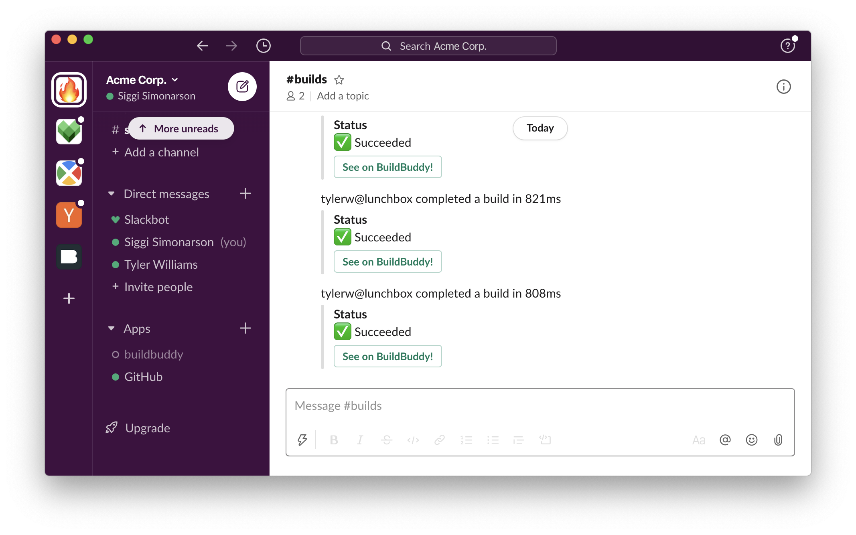
Task: Toggle code block formatting
Action: (545, 440)
